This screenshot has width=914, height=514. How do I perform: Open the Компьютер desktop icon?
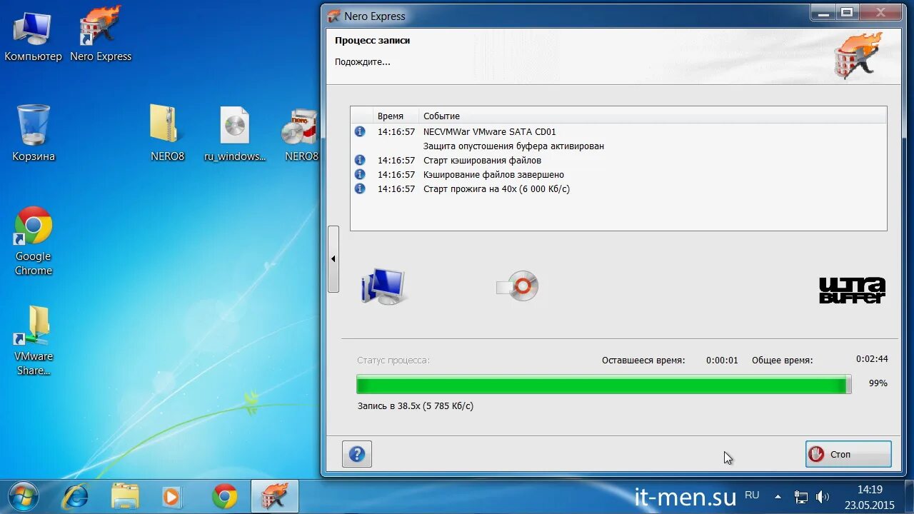click(x=33, y=36)
